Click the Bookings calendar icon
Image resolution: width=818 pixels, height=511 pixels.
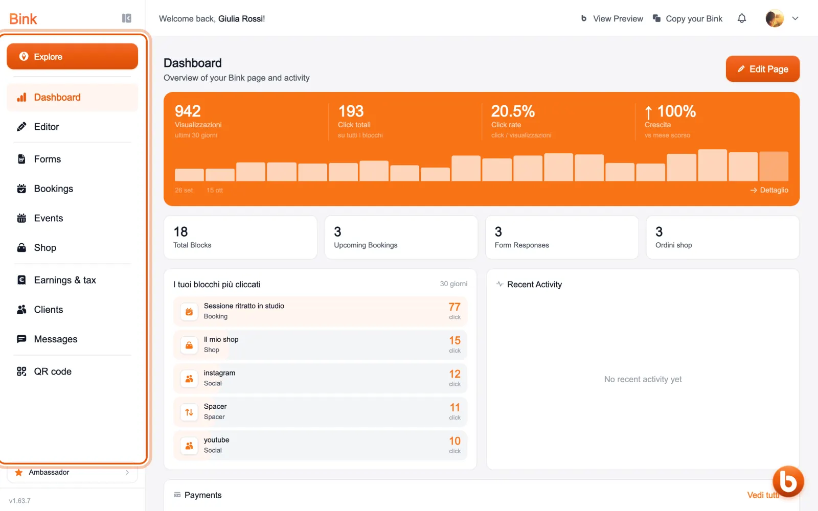21,189
